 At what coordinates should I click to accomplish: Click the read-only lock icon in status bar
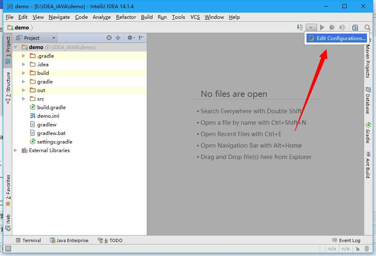357,249
